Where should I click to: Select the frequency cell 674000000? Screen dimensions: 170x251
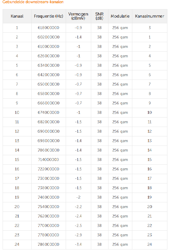[49, 113]
